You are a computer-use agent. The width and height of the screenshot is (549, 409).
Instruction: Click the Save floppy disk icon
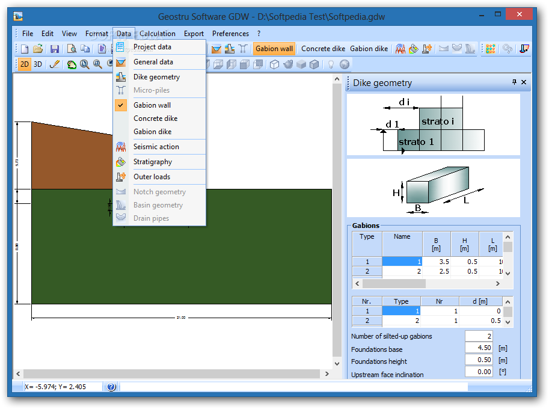click(x=55, y=49)
